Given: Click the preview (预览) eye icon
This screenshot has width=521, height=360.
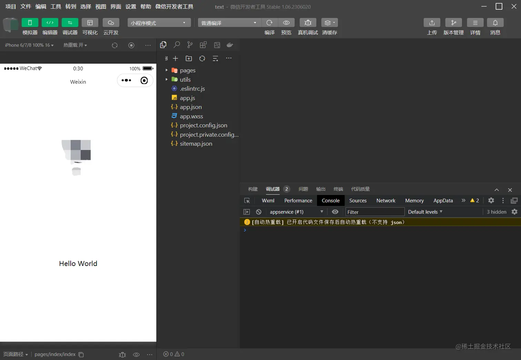Looking at the screenshot, I should pos(286,23).
